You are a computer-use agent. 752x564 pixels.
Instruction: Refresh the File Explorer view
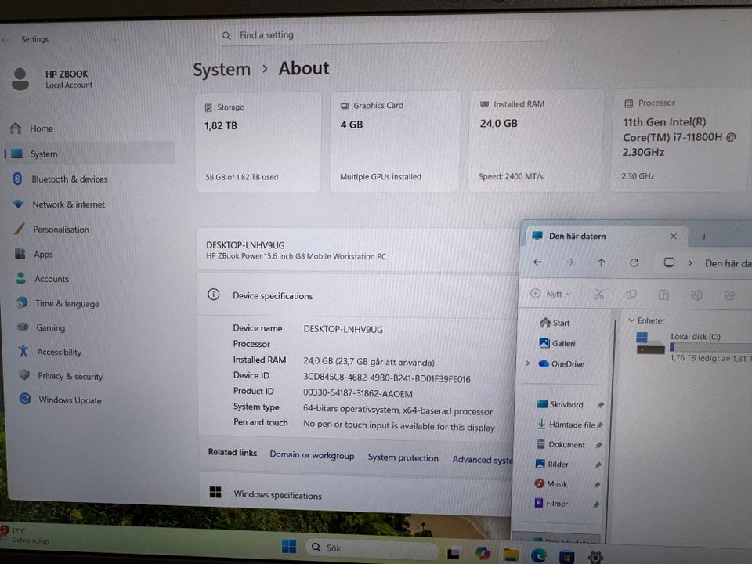click(x=634, y=262)
